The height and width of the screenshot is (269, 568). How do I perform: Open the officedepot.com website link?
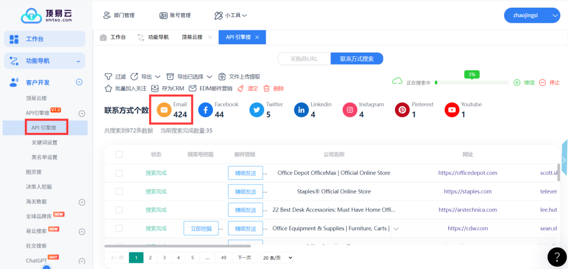pyautogui.click(x=468, y=173)
